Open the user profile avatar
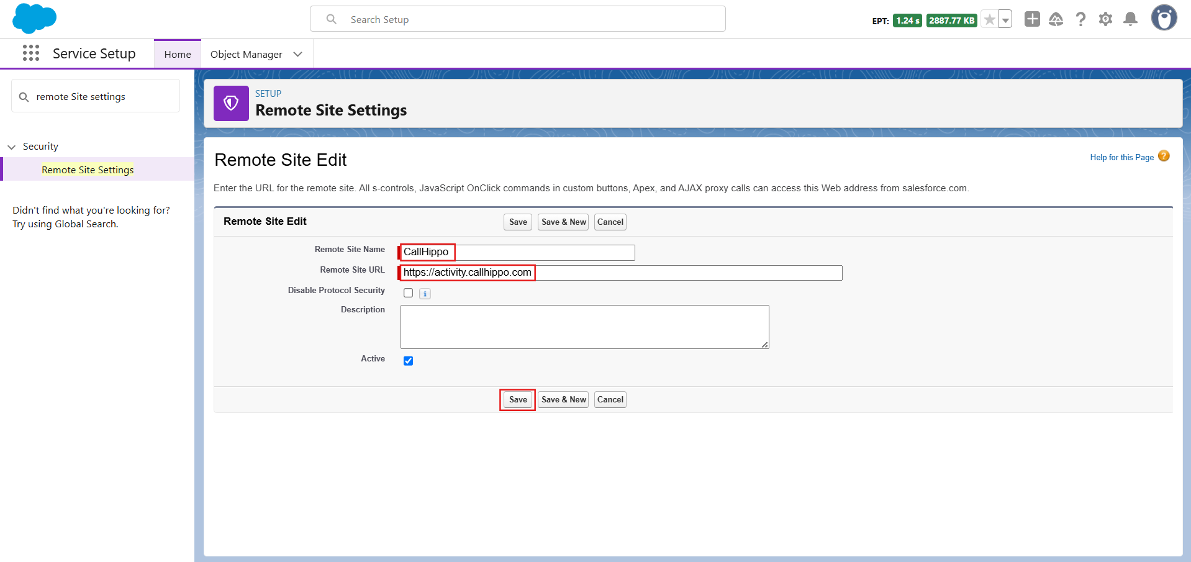Screen dimensions: 1191x562 (1164, 18)
